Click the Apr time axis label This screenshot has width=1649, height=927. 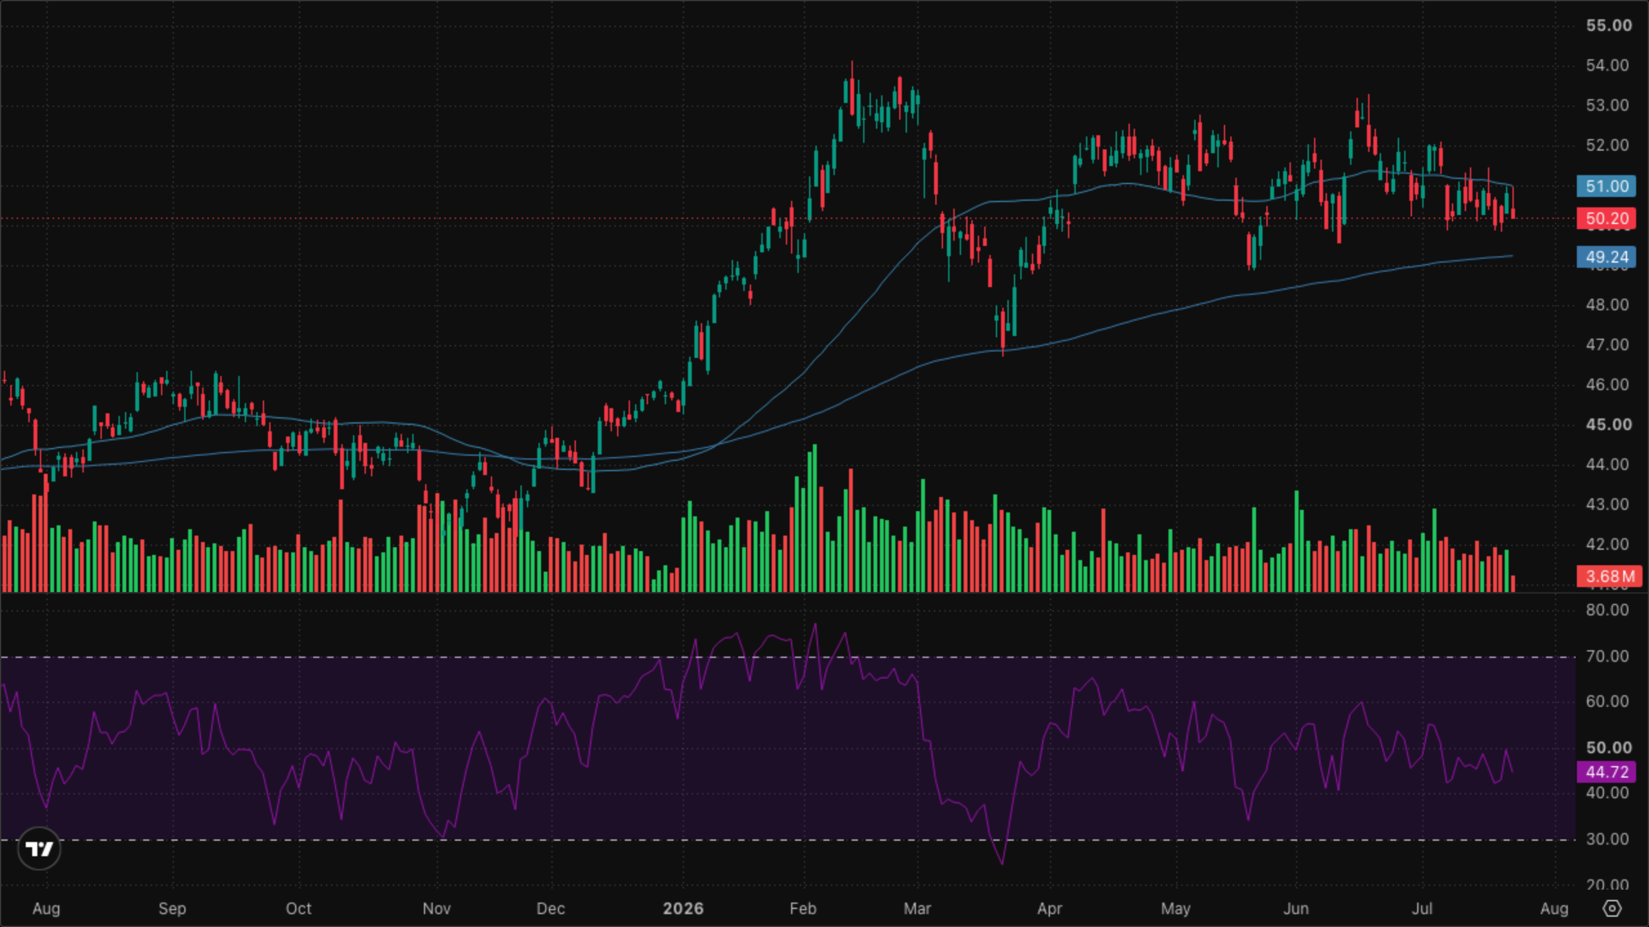1049,909
